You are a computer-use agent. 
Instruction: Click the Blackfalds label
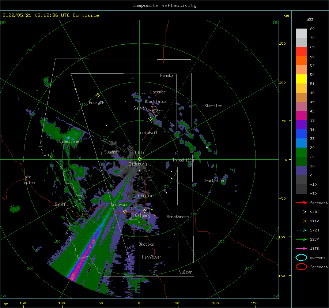point(155,101)
